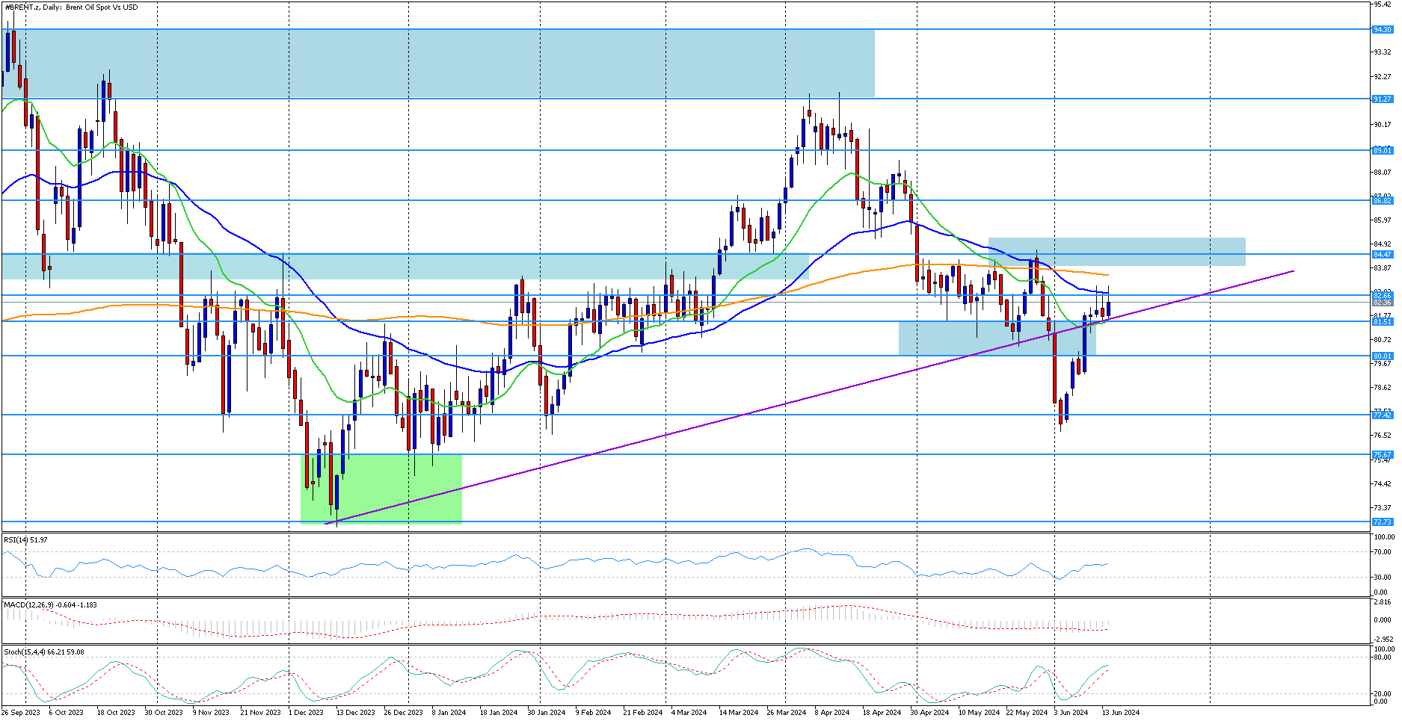Click the 80.72 price scale value

tap(1383, 339)
